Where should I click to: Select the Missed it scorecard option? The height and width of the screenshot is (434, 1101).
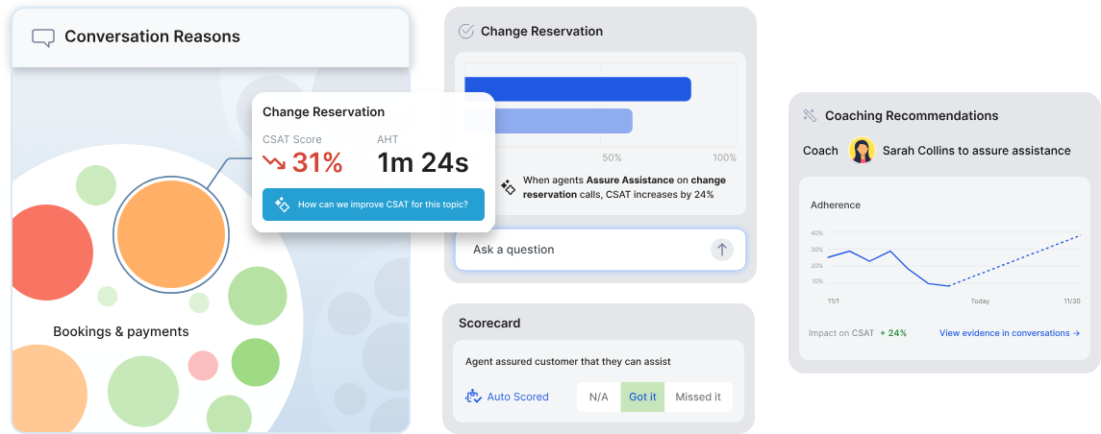coord(698,397)
